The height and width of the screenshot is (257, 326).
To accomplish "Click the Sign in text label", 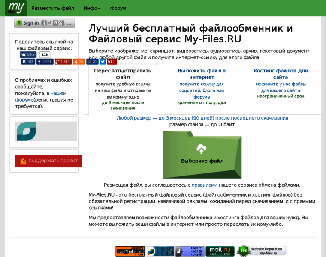I will tap(31, 23).
